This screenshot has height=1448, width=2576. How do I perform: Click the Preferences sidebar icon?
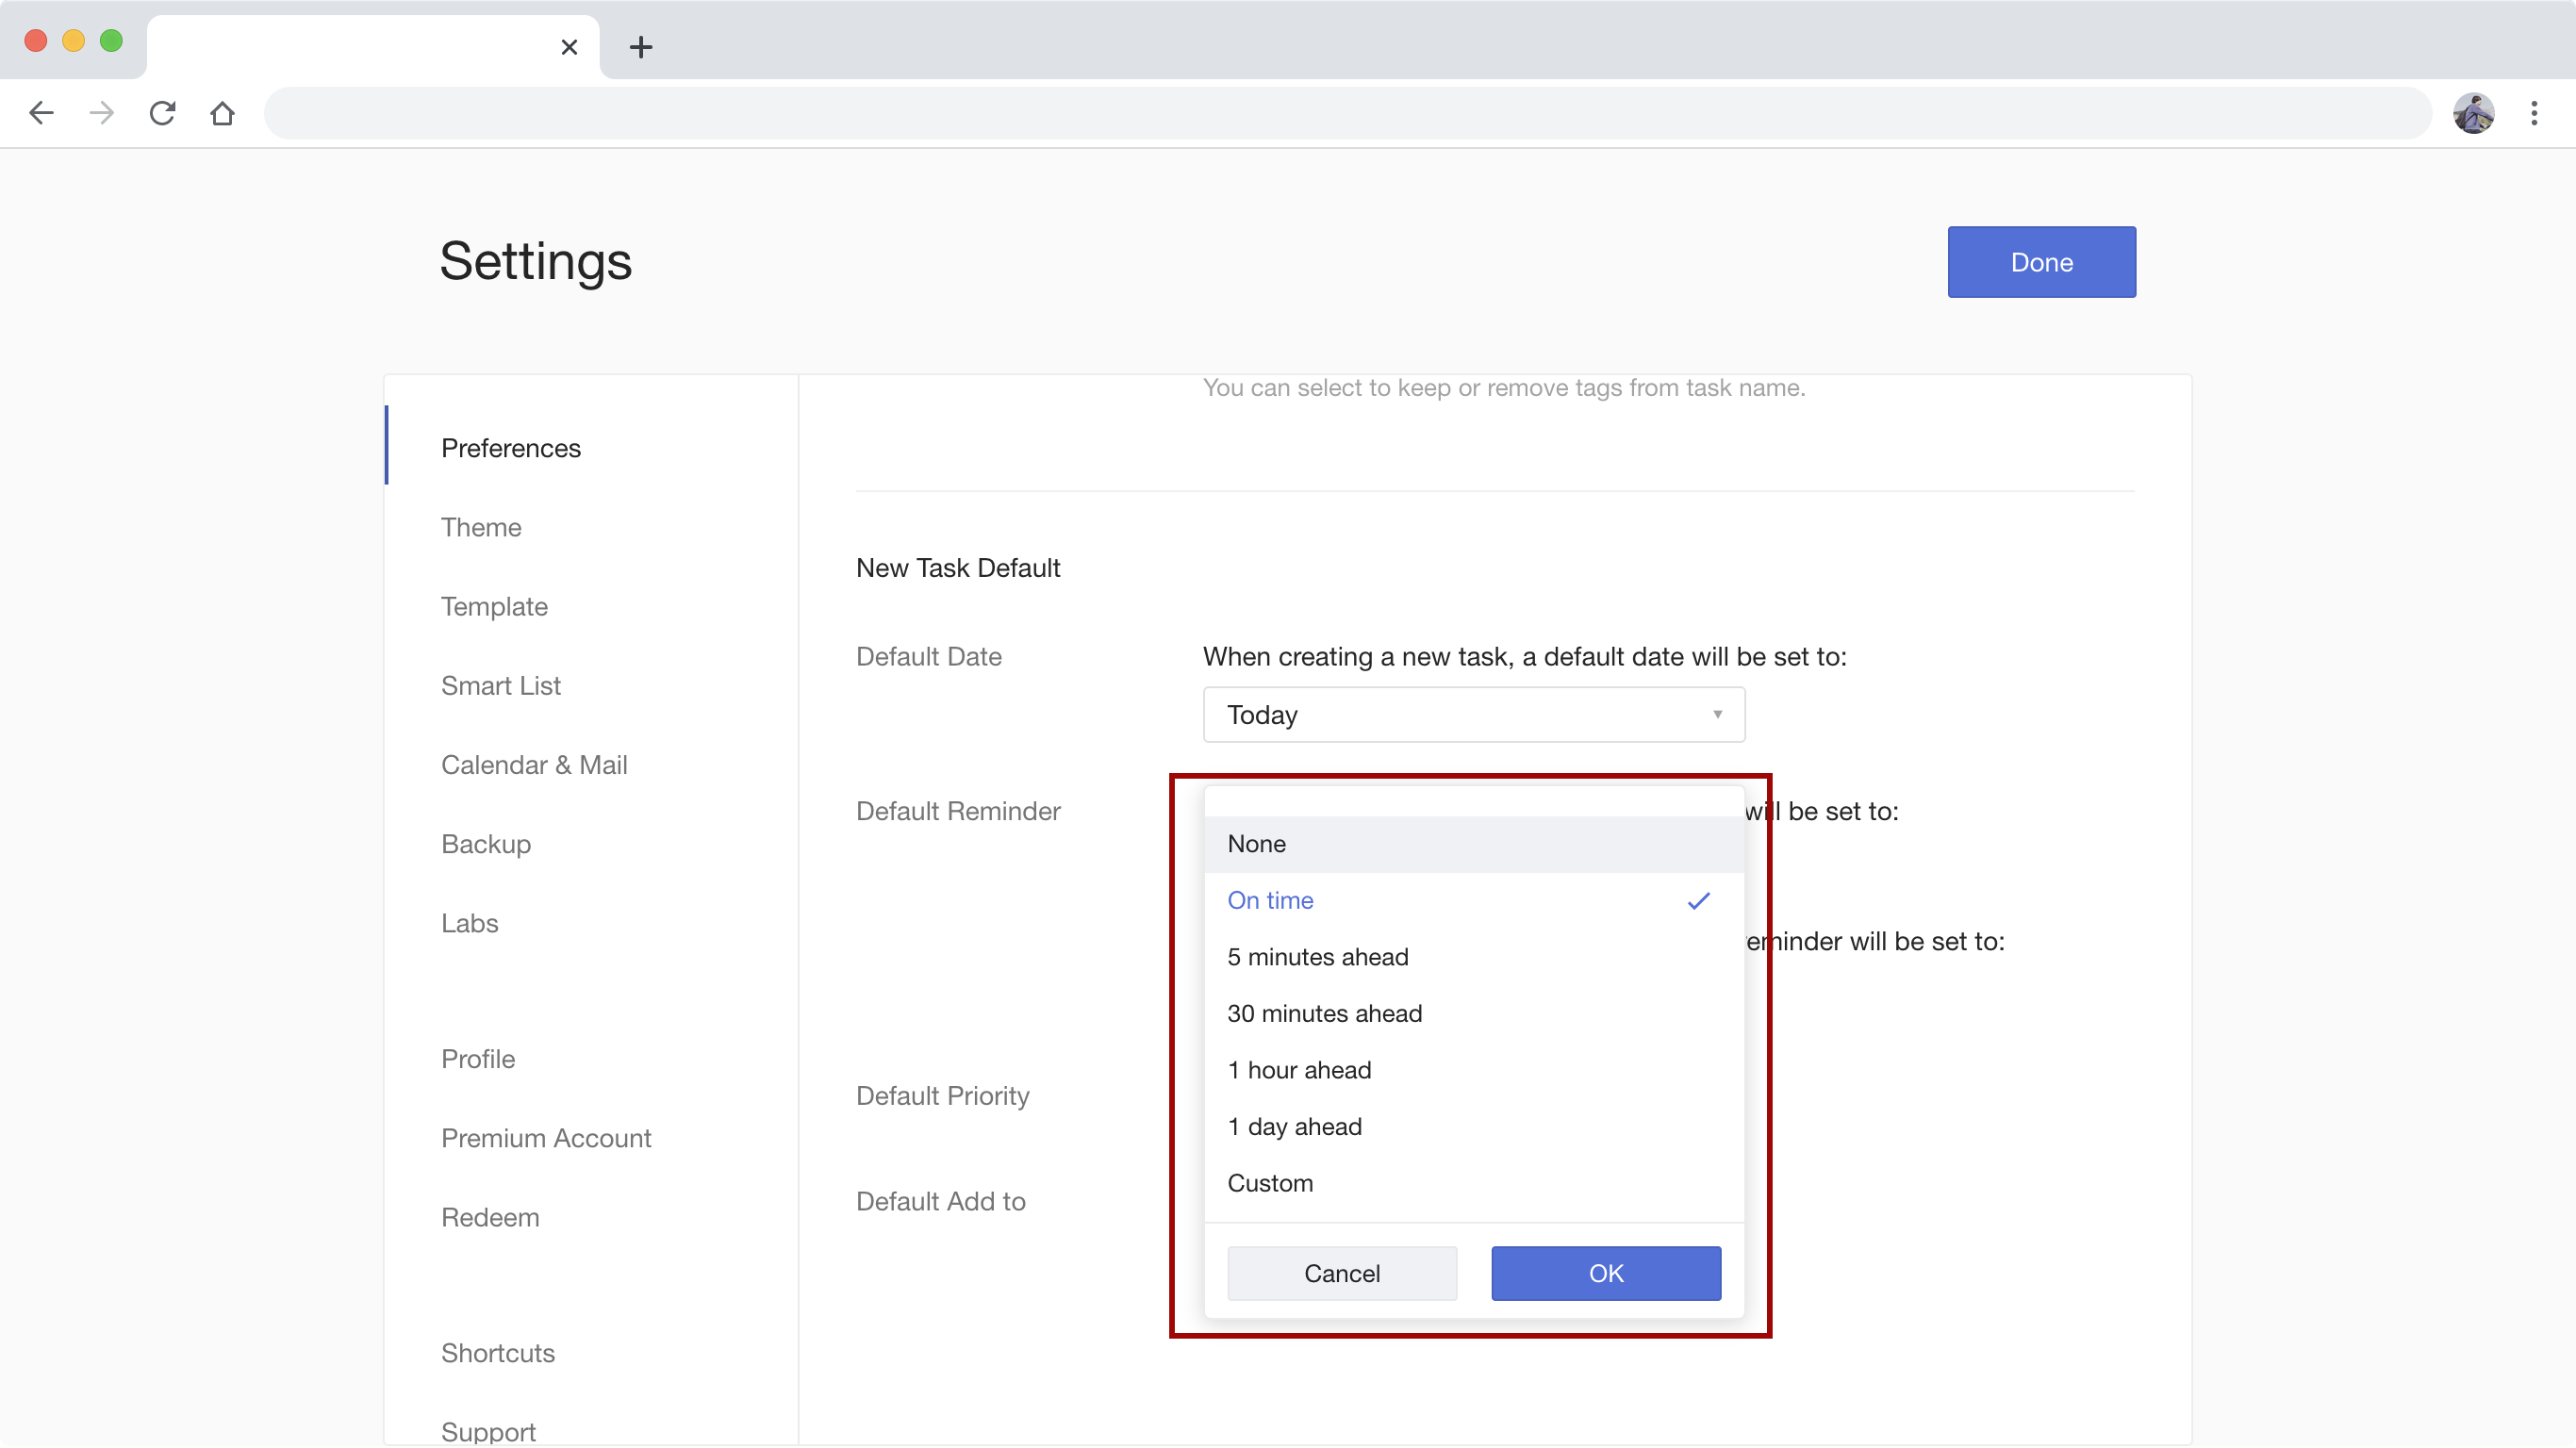pyautogui.click(x=511, y=447)
